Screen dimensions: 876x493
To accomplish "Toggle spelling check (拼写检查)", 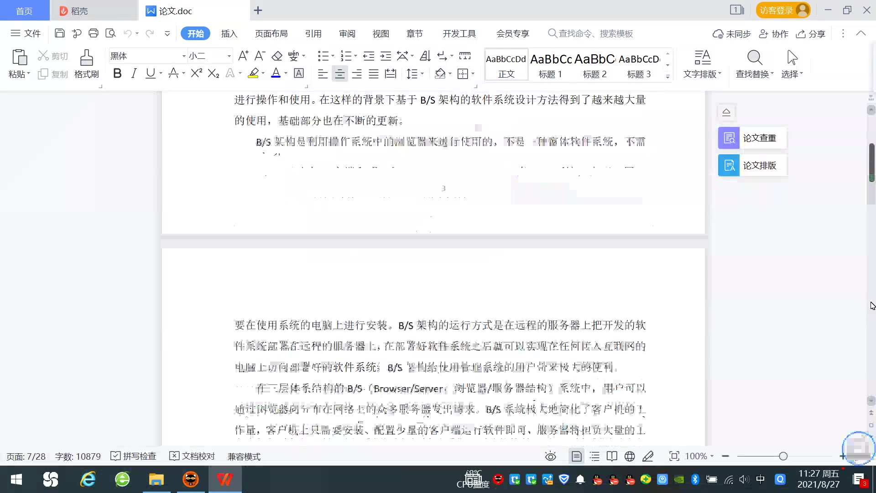I will tap(134, 456).
